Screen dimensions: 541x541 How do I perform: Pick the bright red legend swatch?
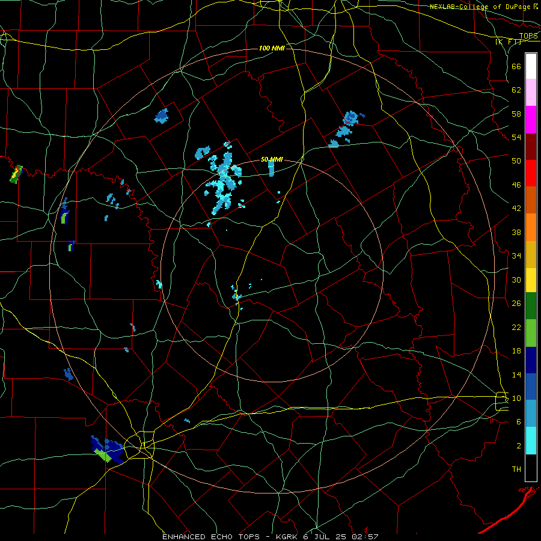pyautogui.click(x=531, y=174)
